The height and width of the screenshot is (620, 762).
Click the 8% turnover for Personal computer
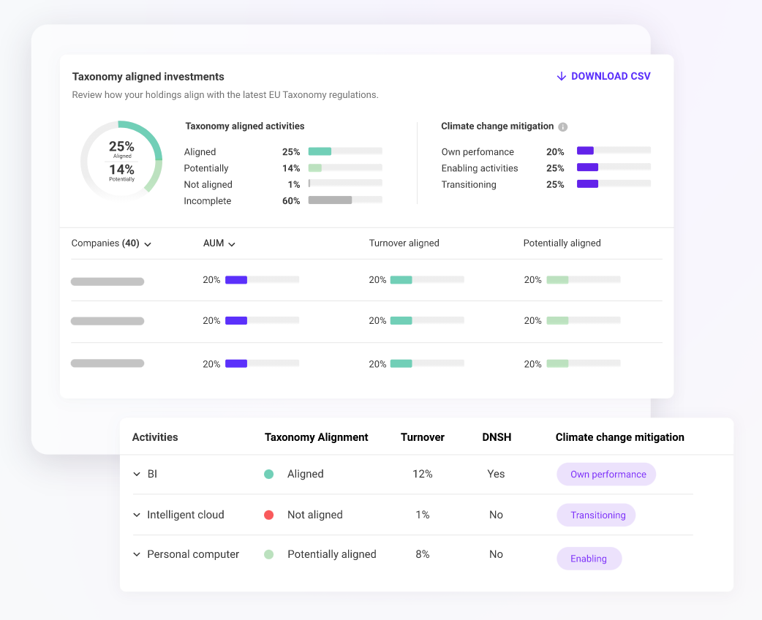422,554
